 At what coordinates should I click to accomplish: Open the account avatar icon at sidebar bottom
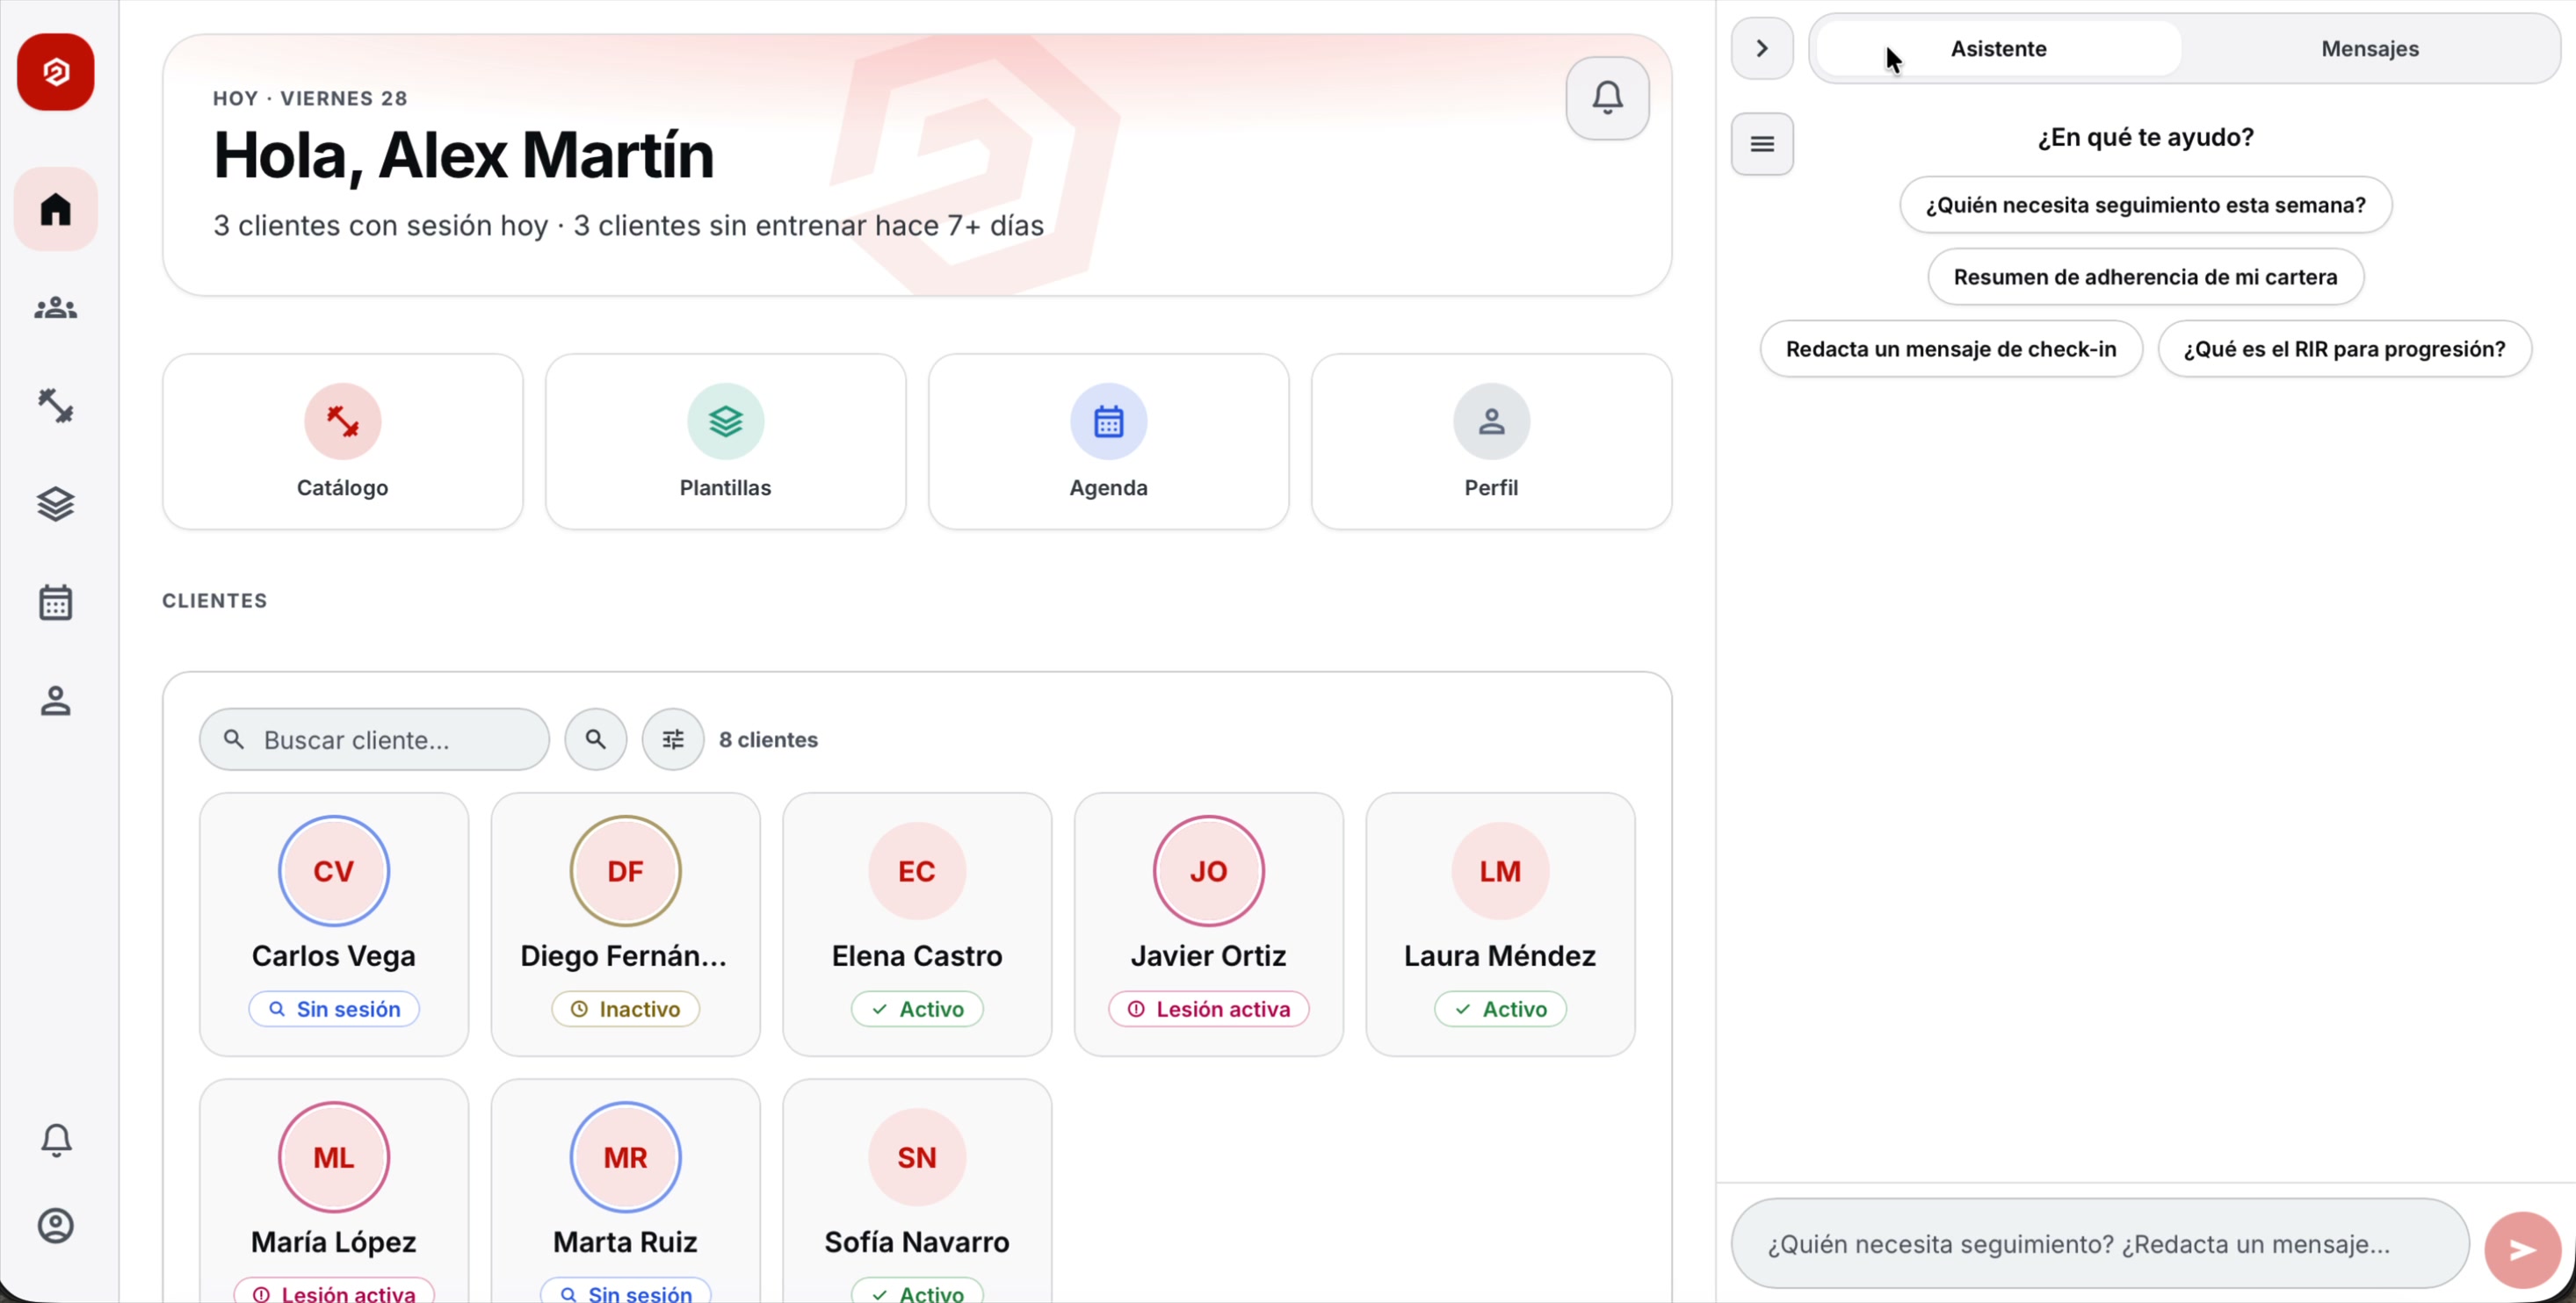[x=55, y=1225]
